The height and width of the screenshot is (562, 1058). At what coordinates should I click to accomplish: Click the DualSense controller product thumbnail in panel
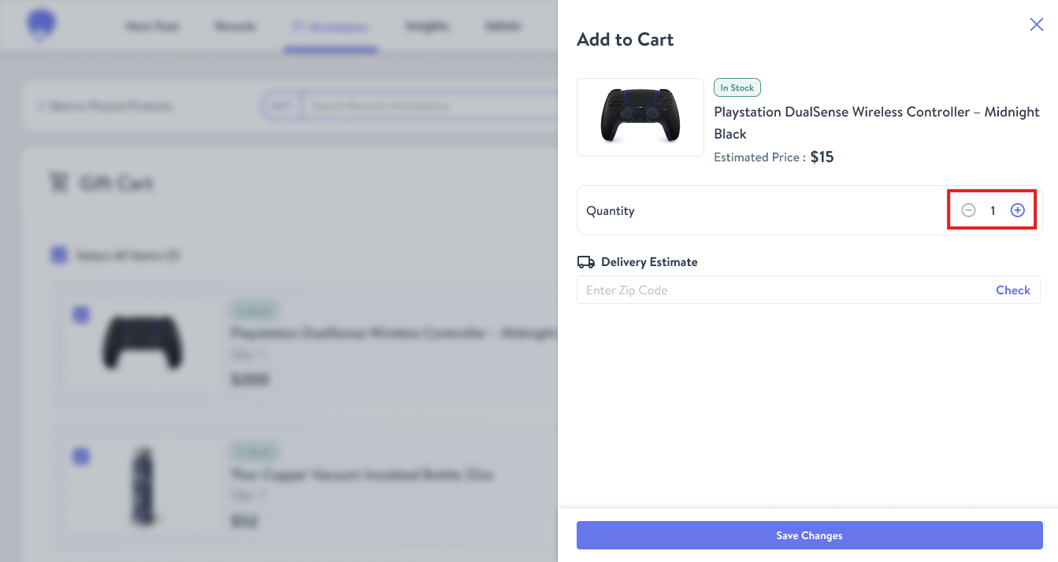tap(640, 116)
